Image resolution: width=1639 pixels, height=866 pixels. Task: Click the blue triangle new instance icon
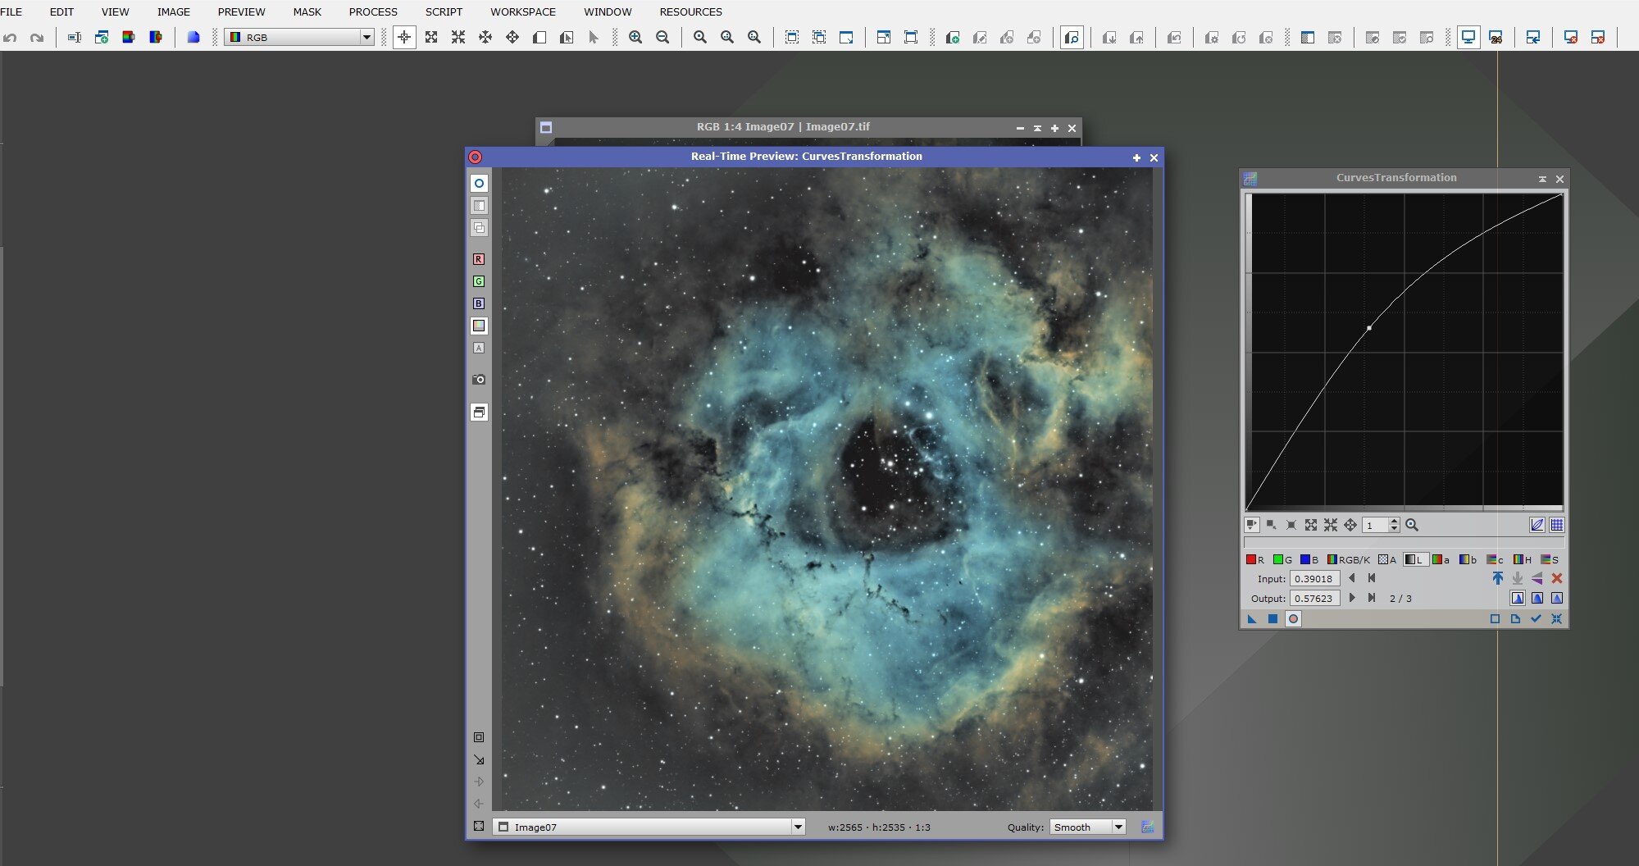pos(1252,619)
